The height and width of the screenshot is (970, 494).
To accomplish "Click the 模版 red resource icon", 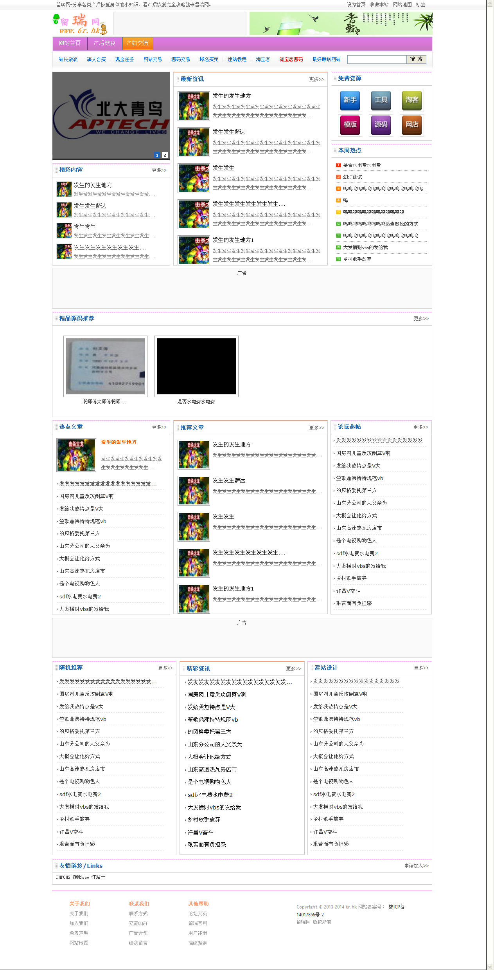I will point(350,125).
